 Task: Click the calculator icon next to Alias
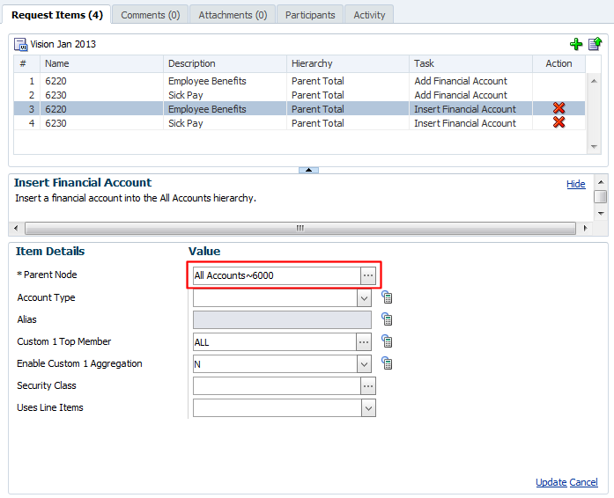coord(387,319)
